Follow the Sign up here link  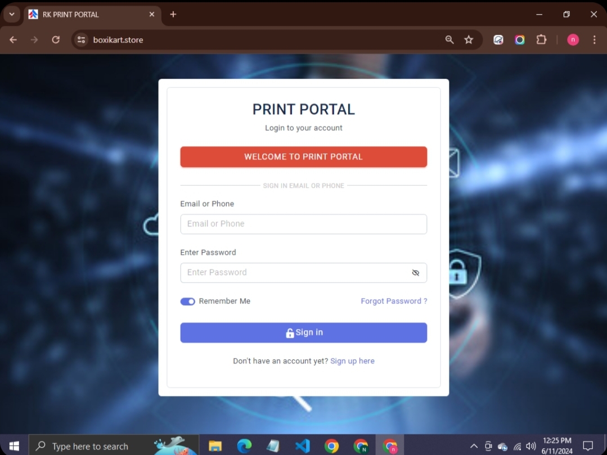[x=352, y=361]
